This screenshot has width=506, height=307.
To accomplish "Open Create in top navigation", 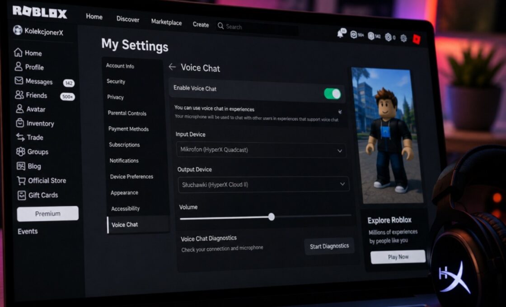I will [x=201, y=24].
